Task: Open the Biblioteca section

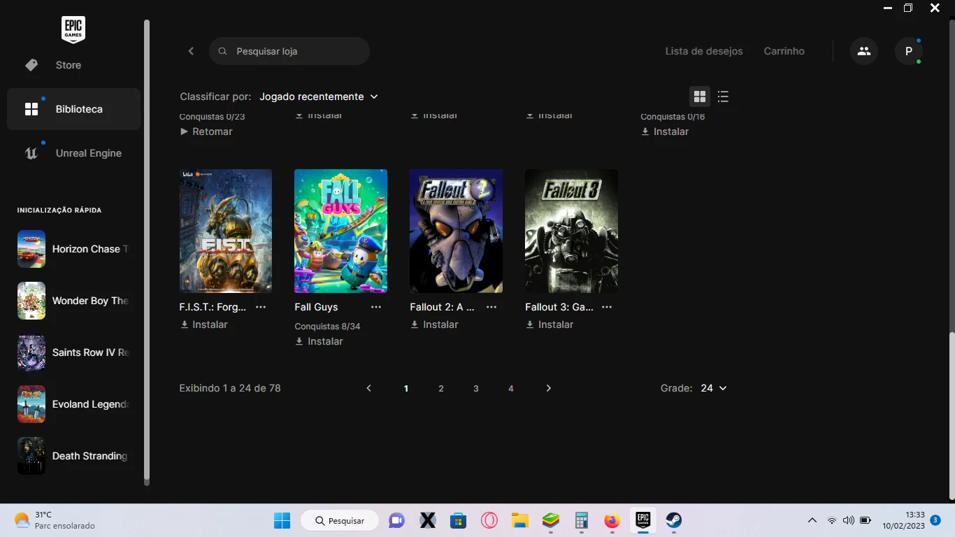Action: pyautogui.click(x=74, y=109)
